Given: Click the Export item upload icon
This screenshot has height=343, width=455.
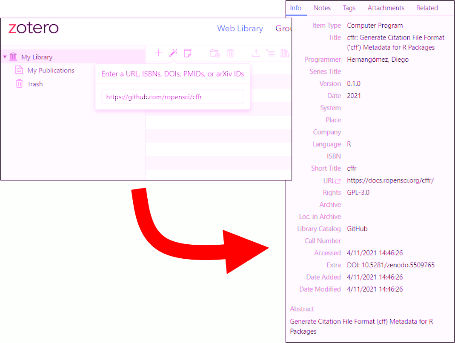Looking at the screenshot, I should pos(256,53).
